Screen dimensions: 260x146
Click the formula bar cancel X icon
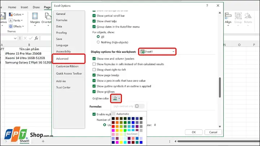25,38
